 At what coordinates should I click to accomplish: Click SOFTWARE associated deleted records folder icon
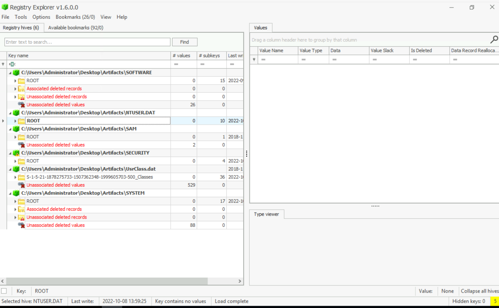coord(21,89)
